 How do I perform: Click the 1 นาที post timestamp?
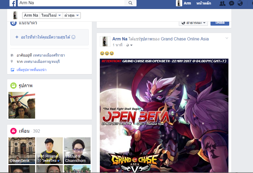[118, 45]
